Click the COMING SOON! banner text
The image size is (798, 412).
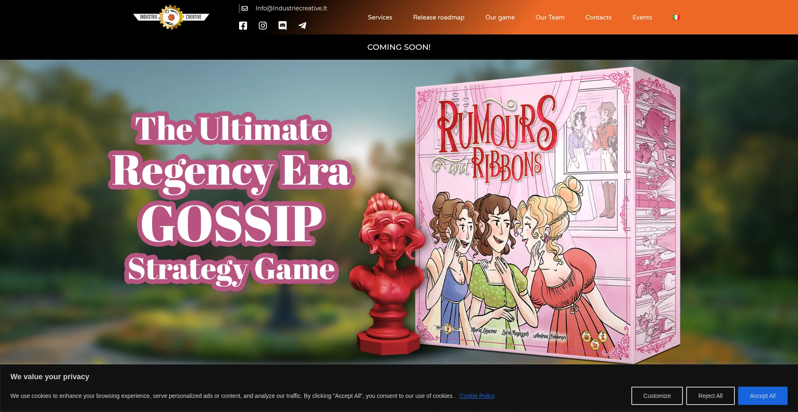click(399, 47)
